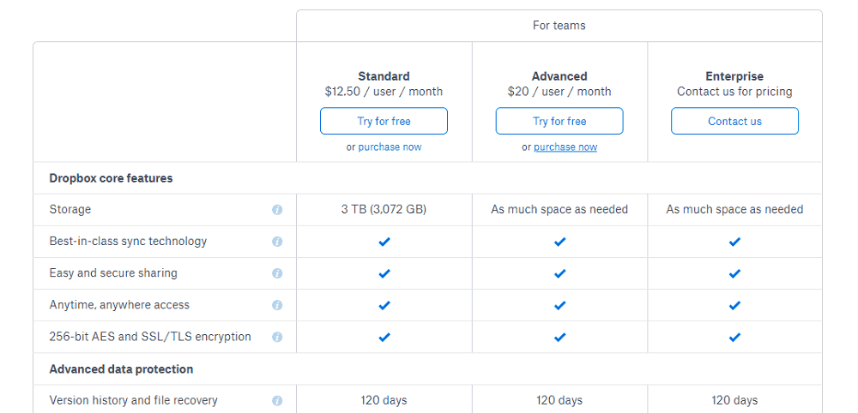Viewport: 858px width, 413px height.
Task: Follow purchase now link under Advanced
Action: pyautogui.click(x=565, y=147)
